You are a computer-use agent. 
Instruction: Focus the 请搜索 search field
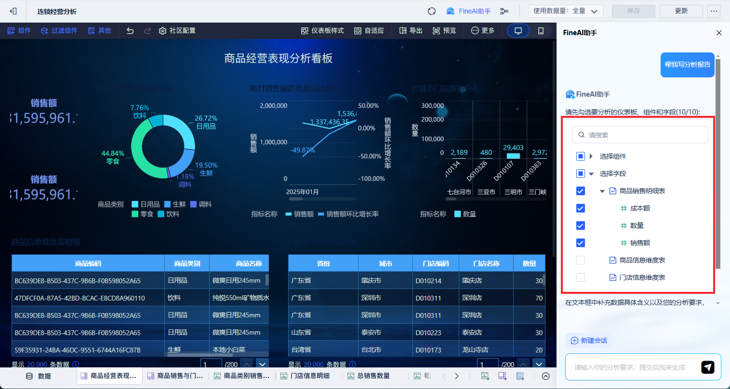click(x=640, y=135)
